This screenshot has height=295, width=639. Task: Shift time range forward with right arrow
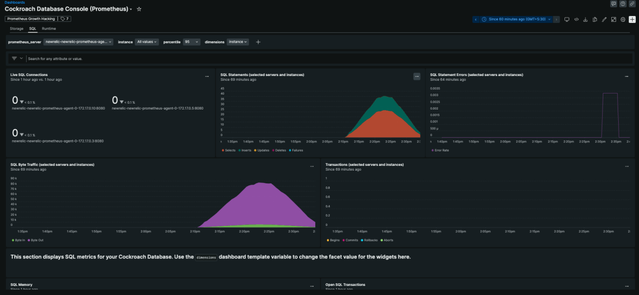556,19
